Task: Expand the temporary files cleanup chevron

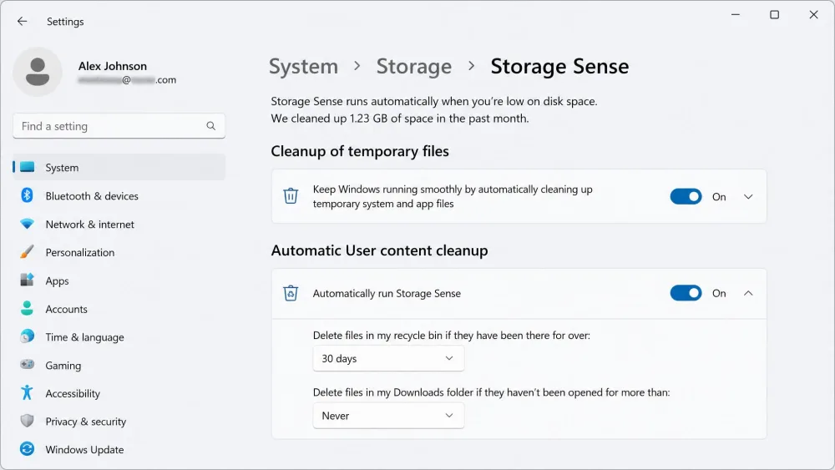Action: [x=748, y=196]
